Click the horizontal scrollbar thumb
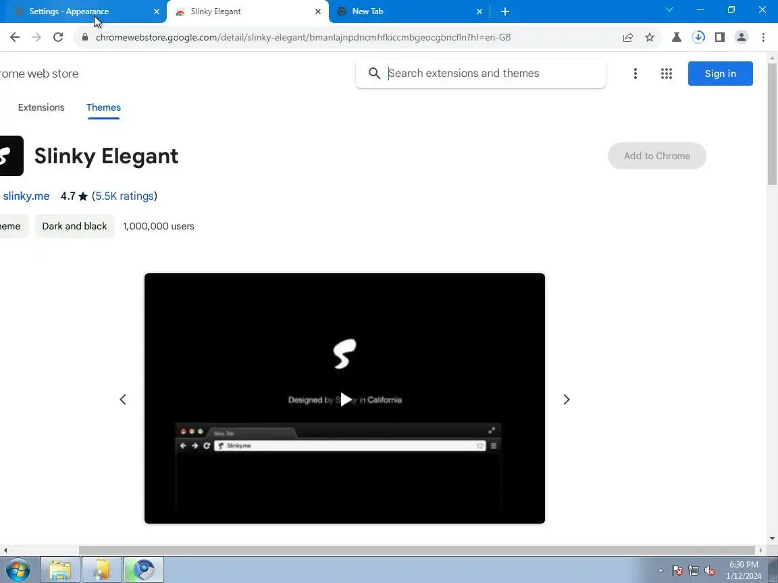The image size is (778, 583). 417,551
